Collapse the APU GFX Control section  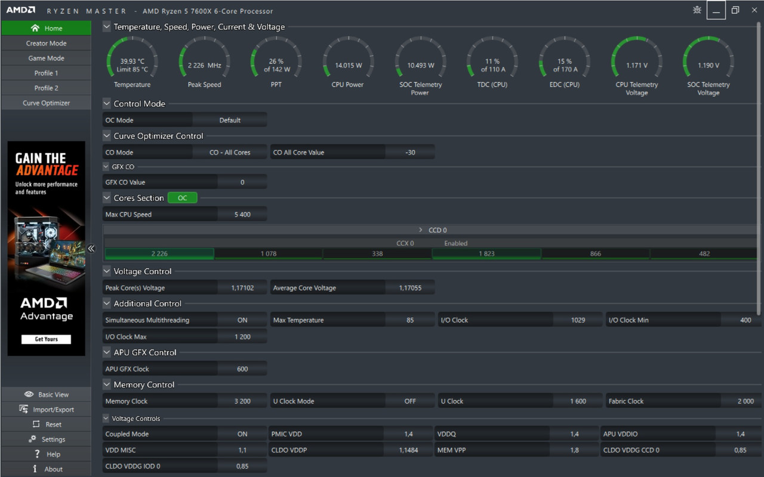(x=107, y=352)
